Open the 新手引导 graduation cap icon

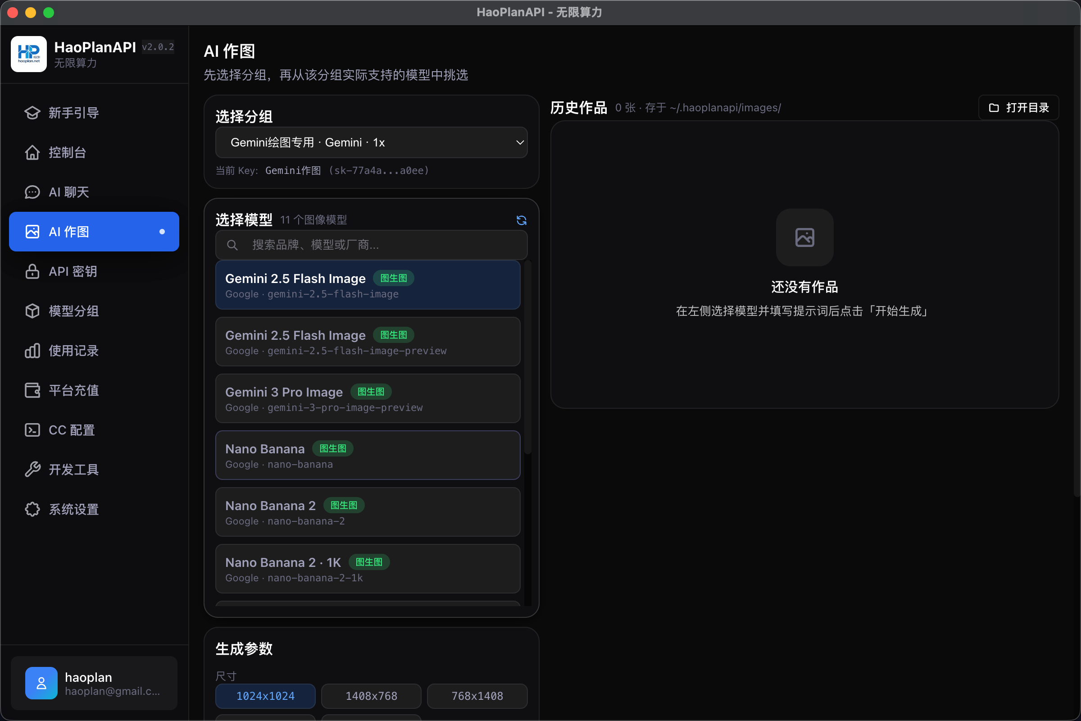pos(32,113)
